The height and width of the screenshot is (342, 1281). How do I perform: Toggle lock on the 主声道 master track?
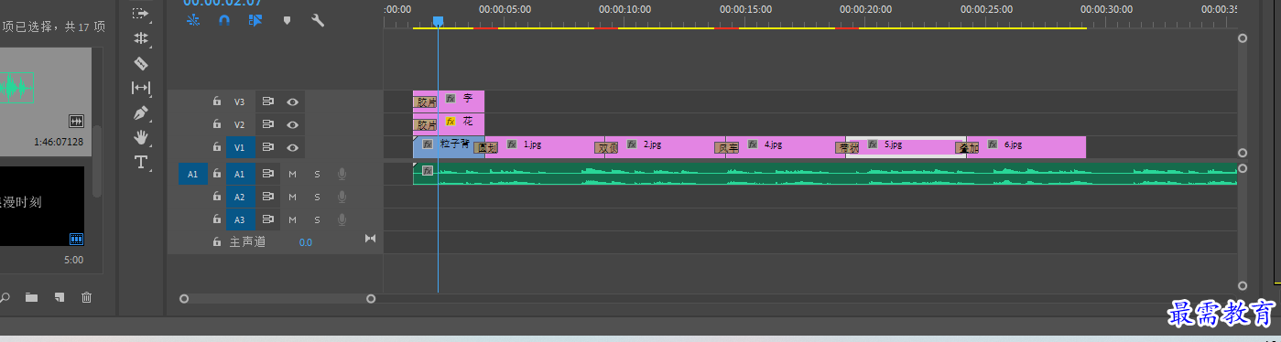(217, 242)
